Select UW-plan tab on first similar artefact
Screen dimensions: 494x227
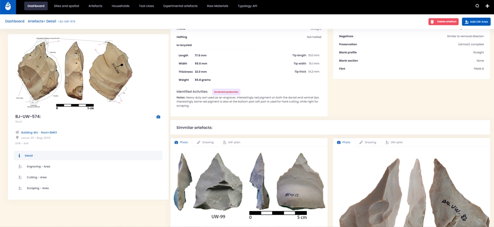(231, 143)
